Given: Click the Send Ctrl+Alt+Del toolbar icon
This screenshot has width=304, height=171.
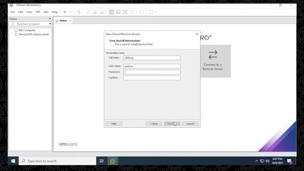Looking at the screenshot, I should [78, 12].
